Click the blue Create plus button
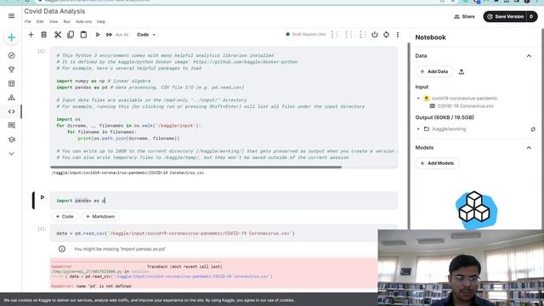This screenshot has height=306, width=544. pyautogui.click(x=11, y=37)
